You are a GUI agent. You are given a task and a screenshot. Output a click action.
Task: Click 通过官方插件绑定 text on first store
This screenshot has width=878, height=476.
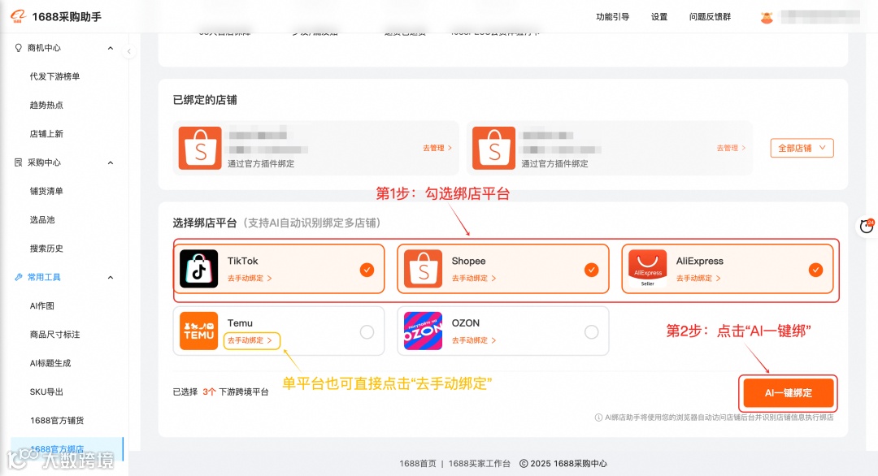pos(261,164)
